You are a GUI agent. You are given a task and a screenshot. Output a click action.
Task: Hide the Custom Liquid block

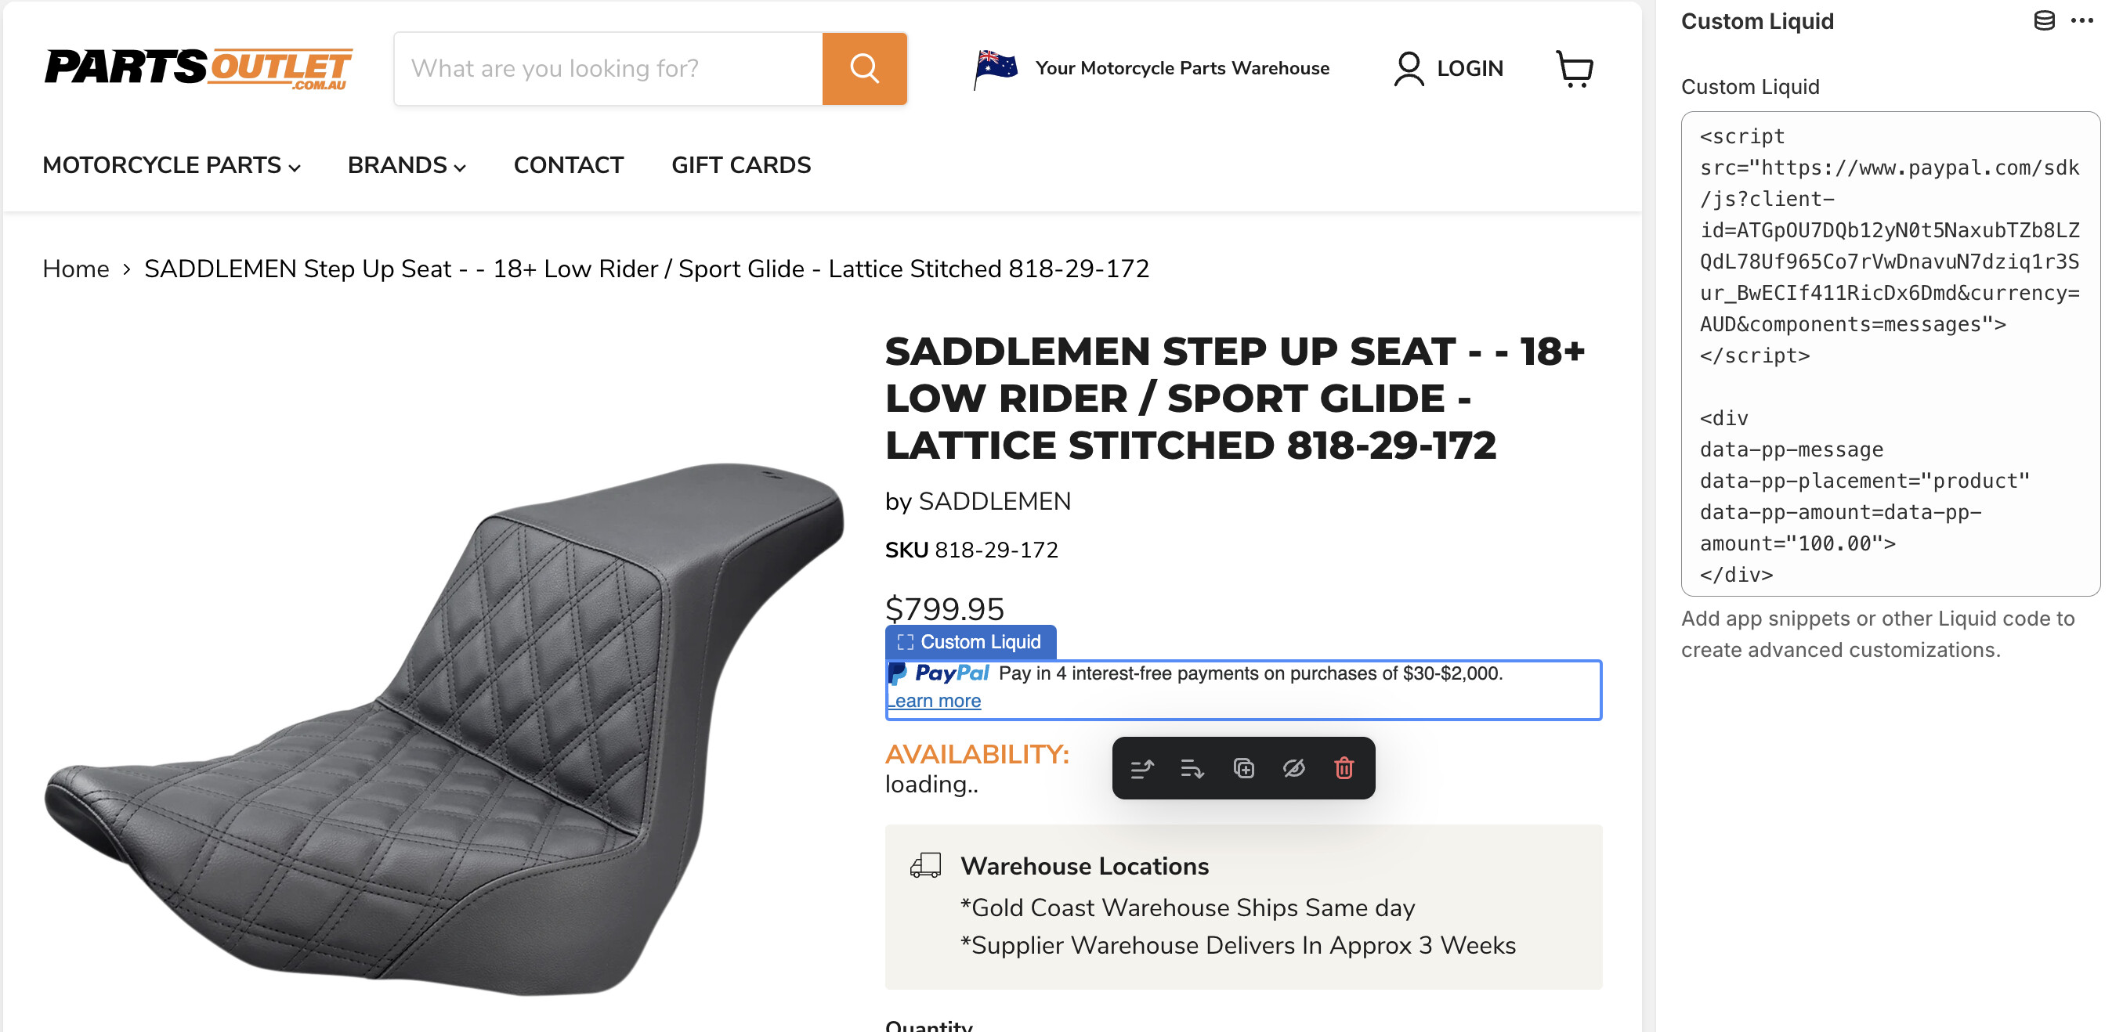tap(1293, 768)
